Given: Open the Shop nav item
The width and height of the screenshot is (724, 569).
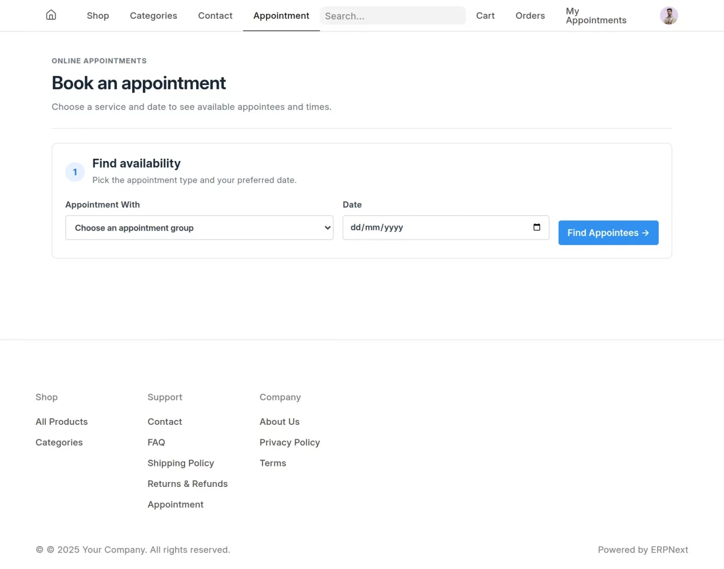Looking at the screenshot, I should point(98,16).
